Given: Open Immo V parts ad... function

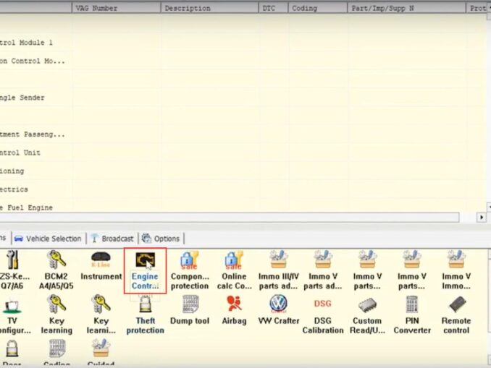Looking at the screenshot, I should (x=323, y=270).
